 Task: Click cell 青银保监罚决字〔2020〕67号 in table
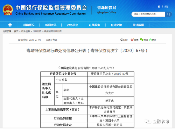tap(111, 74)
